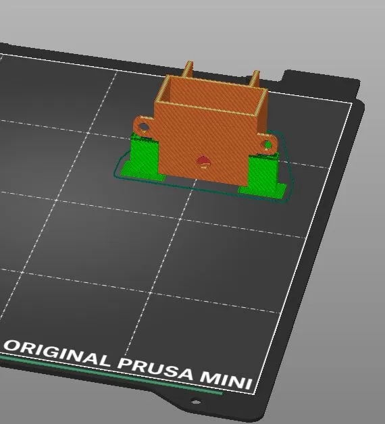The height and width of the screenshot is (424, 385).
Task: Click the left rounded mounting ear
Action: [144, 126]
